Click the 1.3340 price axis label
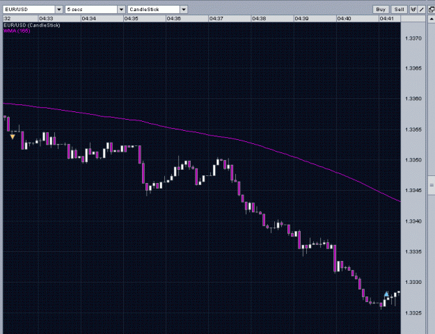This screenshot has height=334, width=435. coord(413,221)
